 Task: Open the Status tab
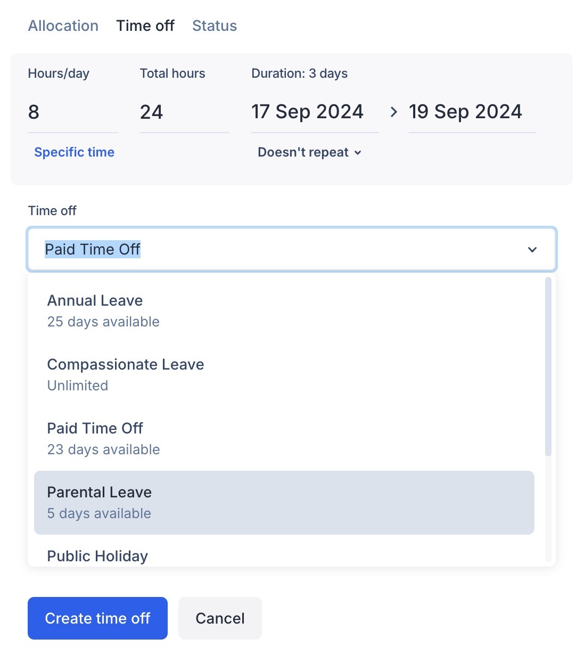click(x=215, y=26)
